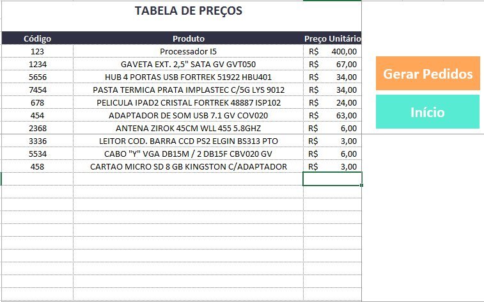Click the Início button
This screenshot has height=302, width=484.
pyautogui.click(x=427, y=112)
